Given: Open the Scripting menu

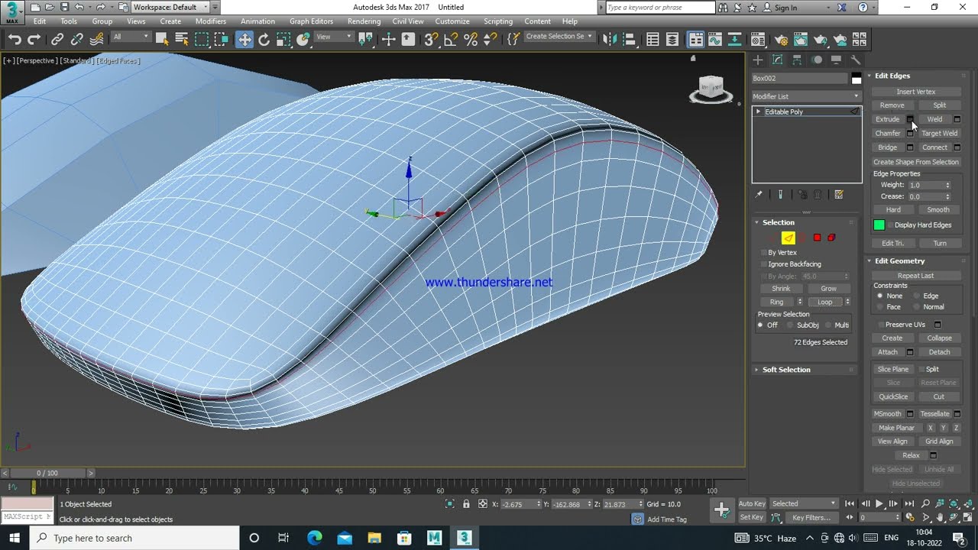Looking at the screenshot, I should (498, 21).
